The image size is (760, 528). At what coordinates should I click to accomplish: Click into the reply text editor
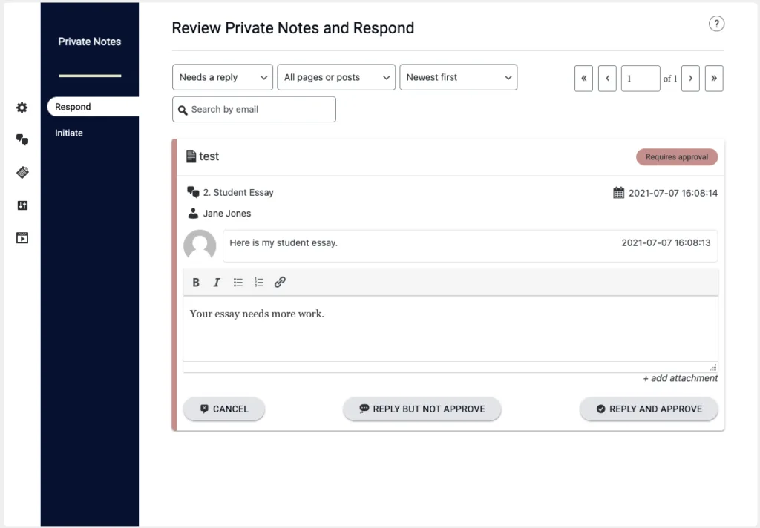click(451, 329)
